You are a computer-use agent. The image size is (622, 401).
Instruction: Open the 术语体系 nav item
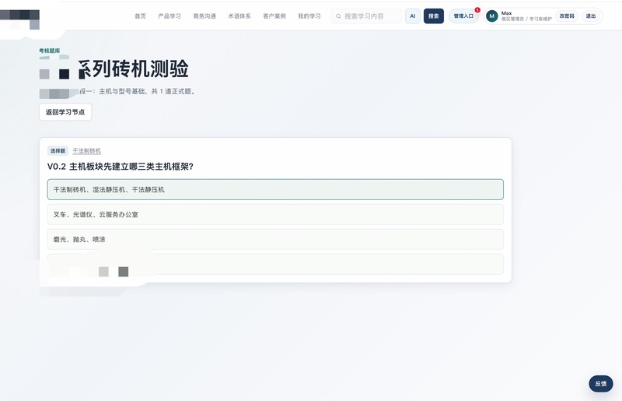pyautogui.click(x=239, y=16)
